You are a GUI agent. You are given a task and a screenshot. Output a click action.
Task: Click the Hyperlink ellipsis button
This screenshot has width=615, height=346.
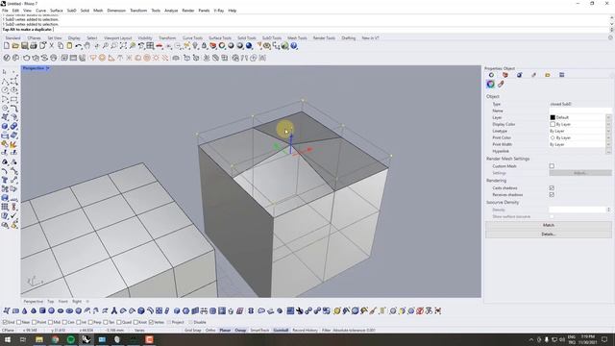(x=608, y=151)
